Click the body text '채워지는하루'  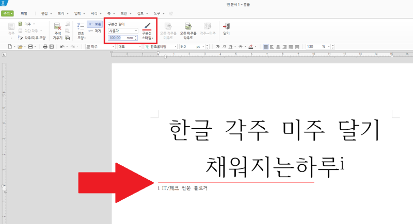point(272,167)
